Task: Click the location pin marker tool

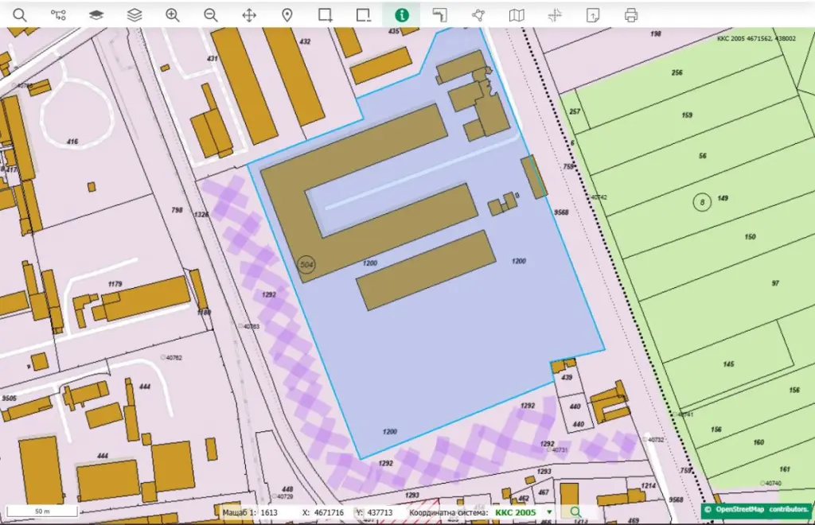Action: point(287,14)
